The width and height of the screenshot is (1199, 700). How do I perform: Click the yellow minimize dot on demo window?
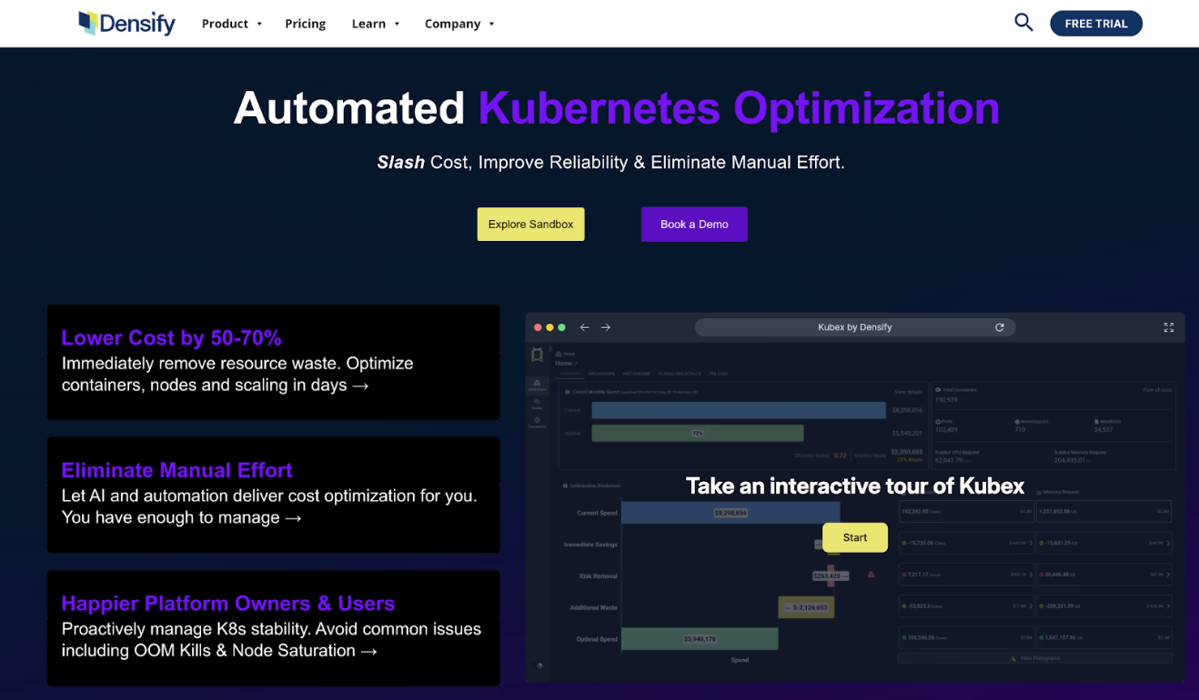click(549, 327)
